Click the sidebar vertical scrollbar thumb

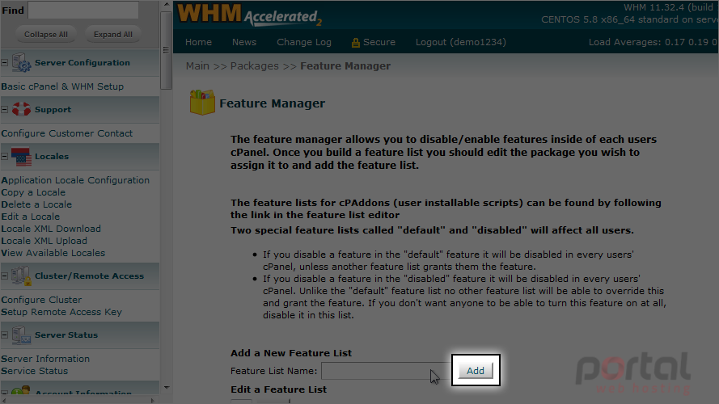(x=167, y=50)
